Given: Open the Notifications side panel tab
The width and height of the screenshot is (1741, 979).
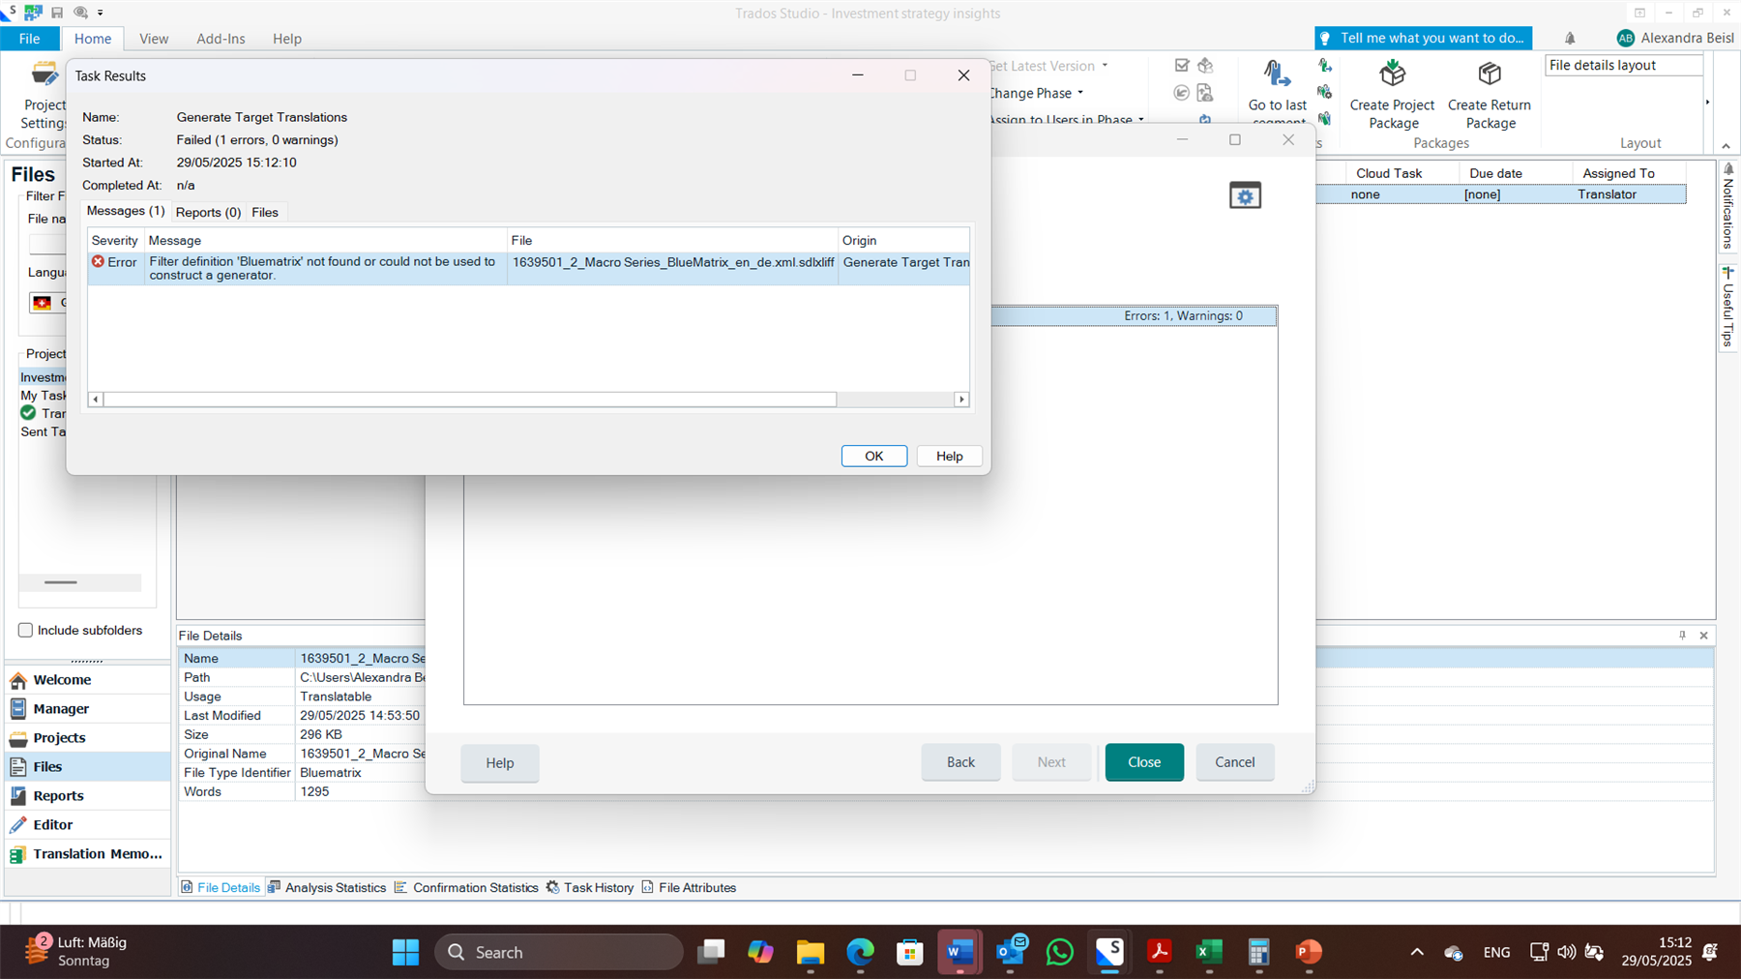Looking at the screenshot, I should tap(1727, 206).
